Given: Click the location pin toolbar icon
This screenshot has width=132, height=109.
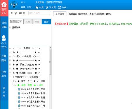Looking at the screenshot, I should click(15, 13).
